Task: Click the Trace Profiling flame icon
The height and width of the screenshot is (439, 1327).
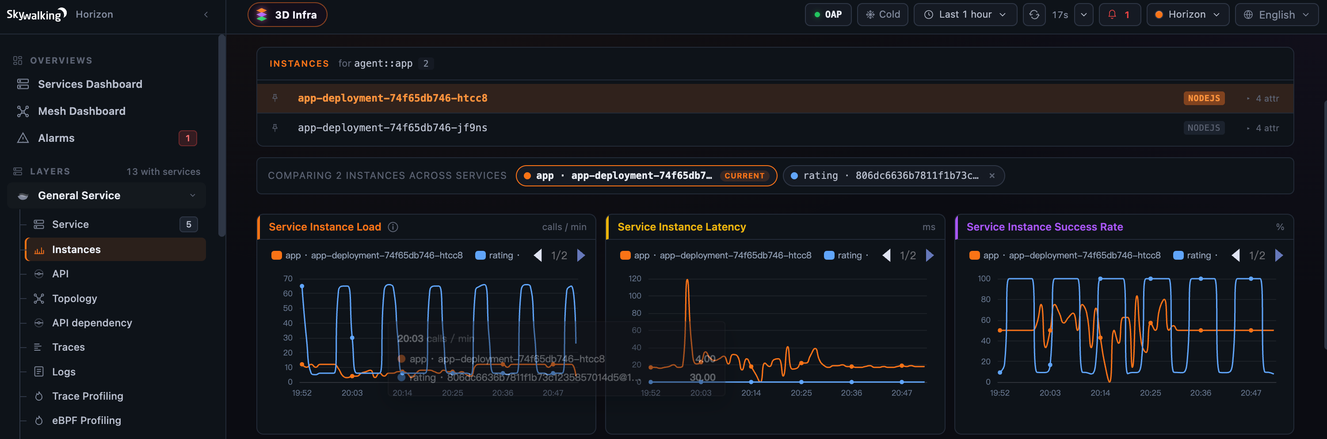Action: click(38, 396)
